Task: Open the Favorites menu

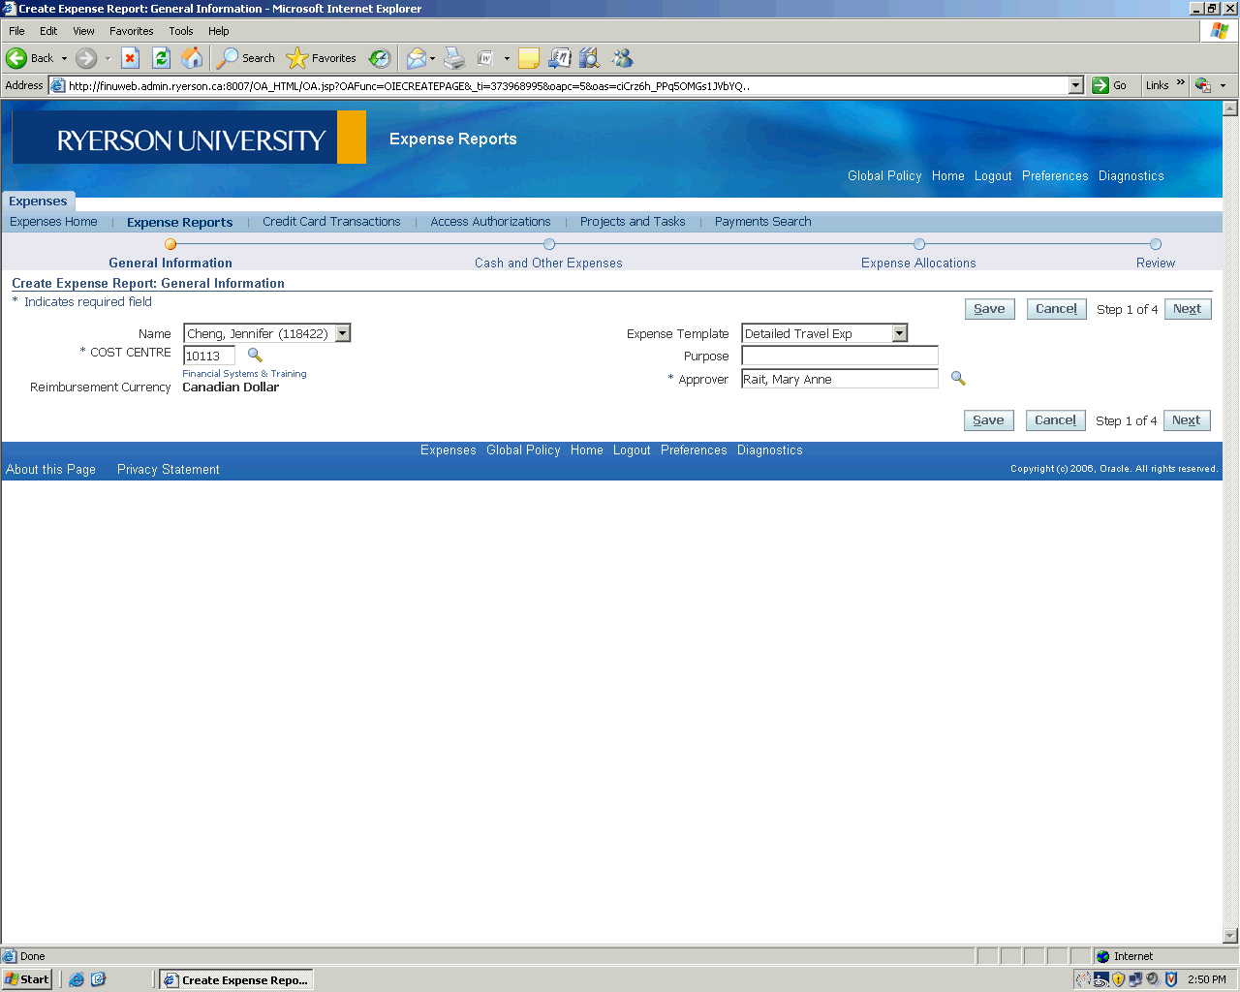Action: tap(131, 31)
